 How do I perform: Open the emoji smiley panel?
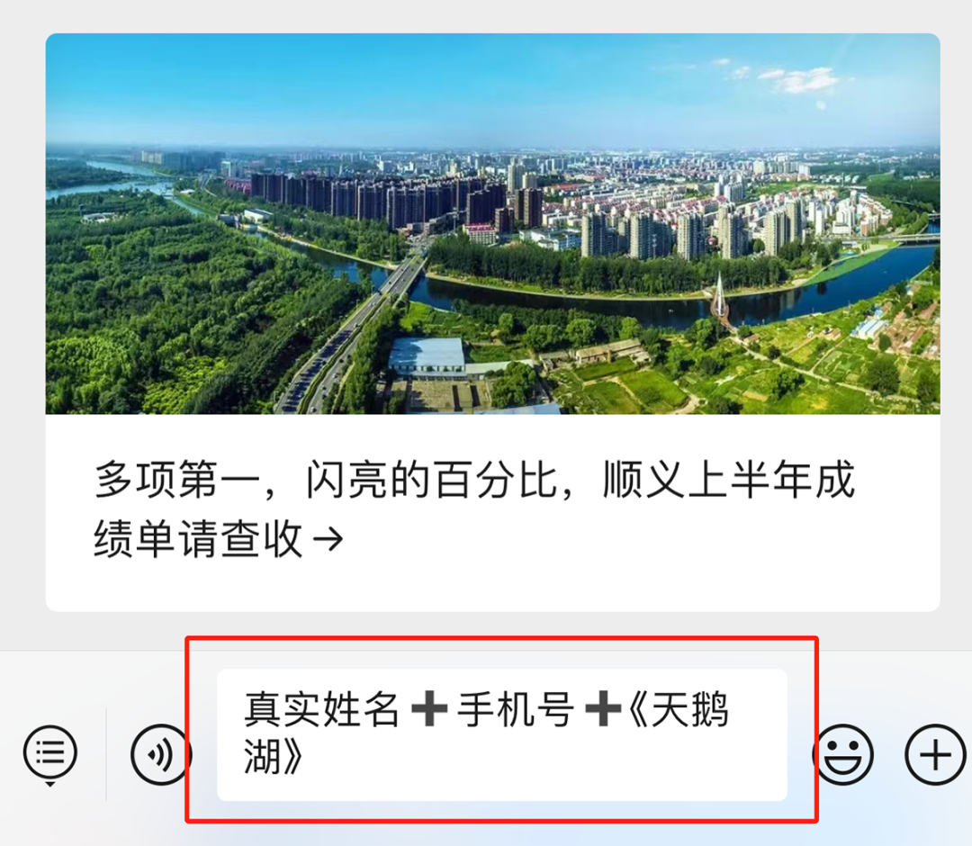pos(843,754)
